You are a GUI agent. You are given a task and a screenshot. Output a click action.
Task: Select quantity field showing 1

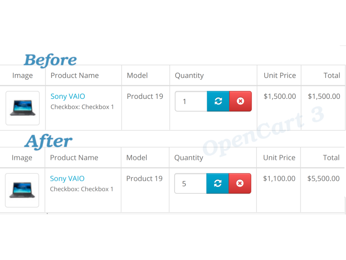[x=191, y=101]
